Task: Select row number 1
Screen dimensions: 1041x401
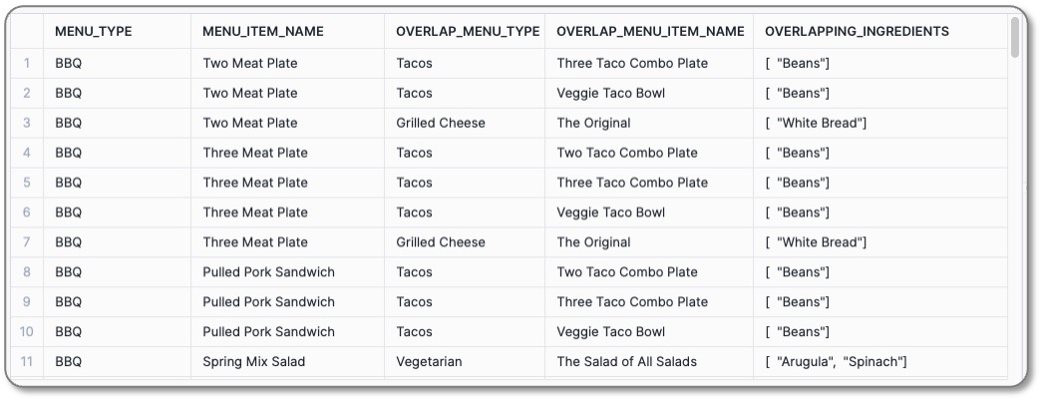Action: [x=27, y=63]
